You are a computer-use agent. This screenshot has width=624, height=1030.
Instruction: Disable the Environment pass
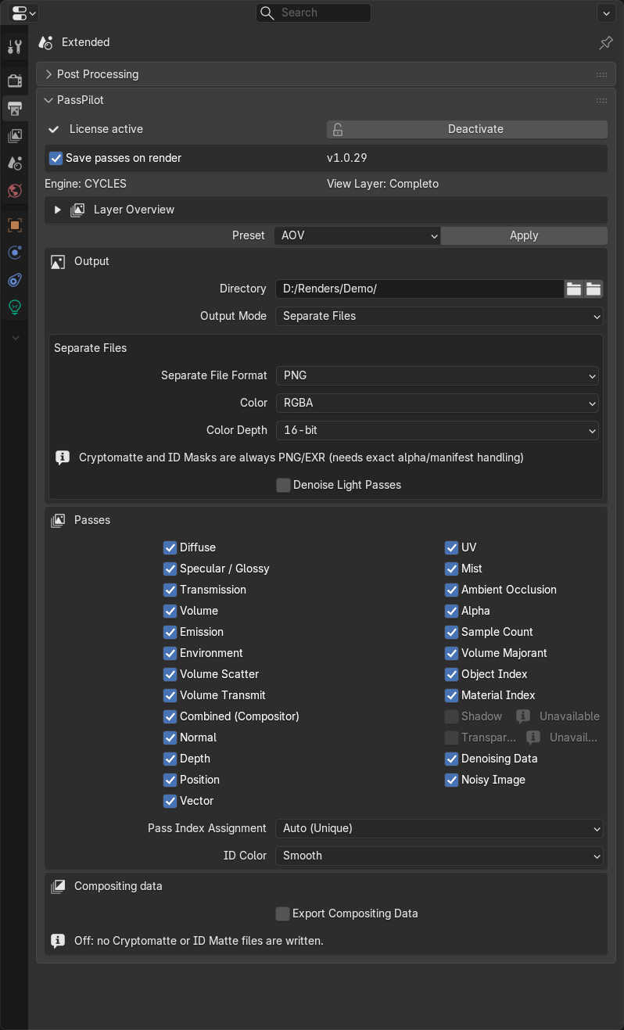[x=170, y=653]
